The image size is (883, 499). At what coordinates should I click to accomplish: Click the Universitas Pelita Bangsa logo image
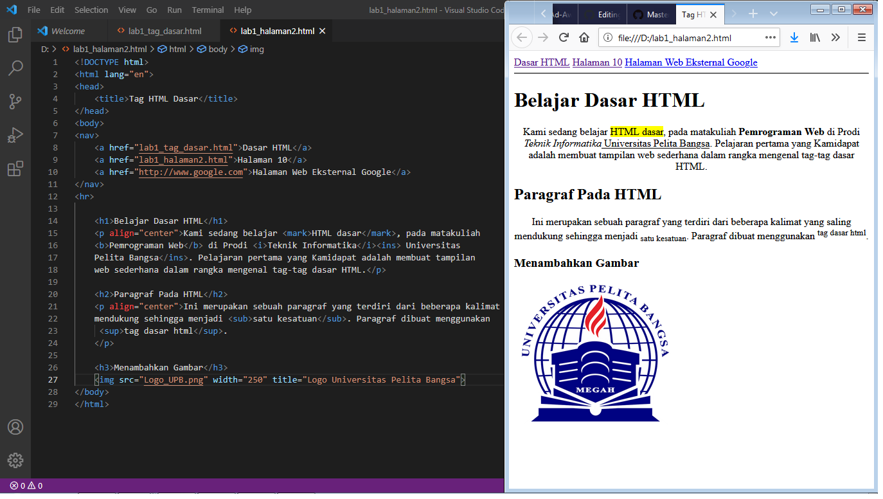(595, 352)
